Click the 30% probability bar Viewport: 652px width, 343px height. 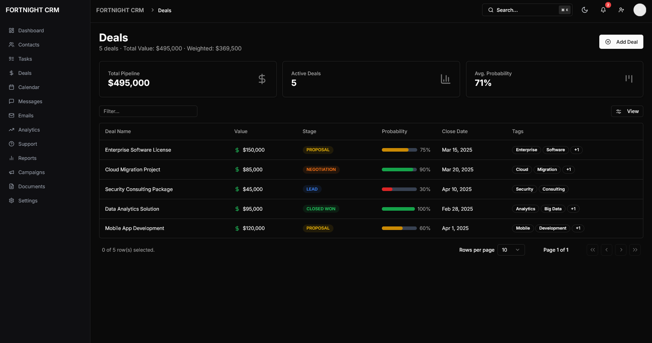tap(399, 189)
